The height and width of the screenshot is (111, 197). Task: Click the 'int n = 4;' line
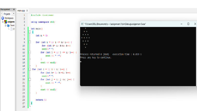coord(42,36)
